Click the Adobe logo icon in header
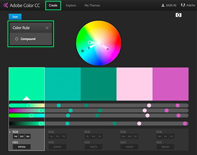Image resolution: width=197 pixels, height=155 pixels. tap(183, 5)
